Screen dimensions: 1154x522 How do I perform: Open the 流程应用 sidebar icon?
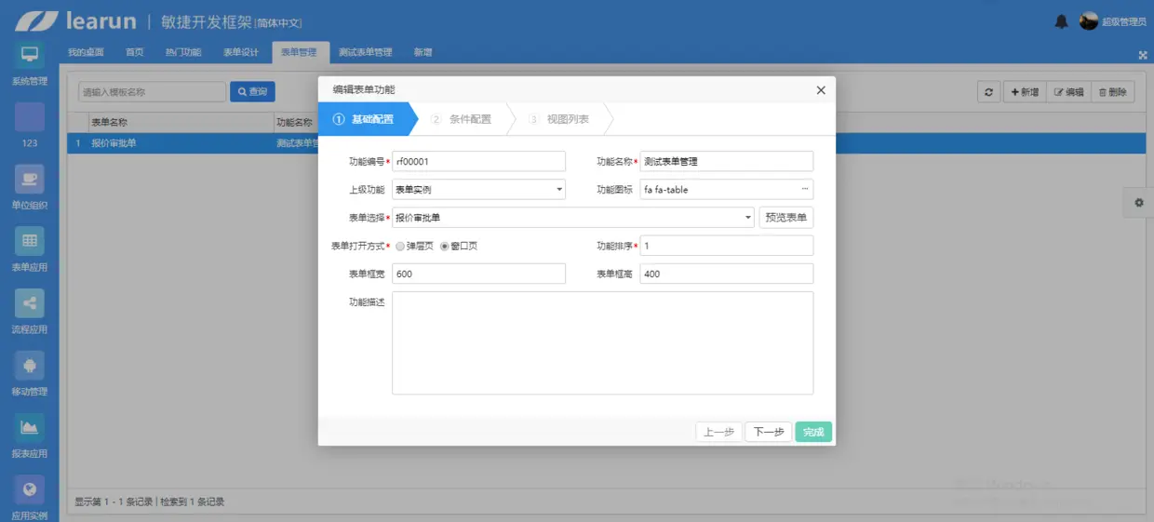[x=29, y=303]
